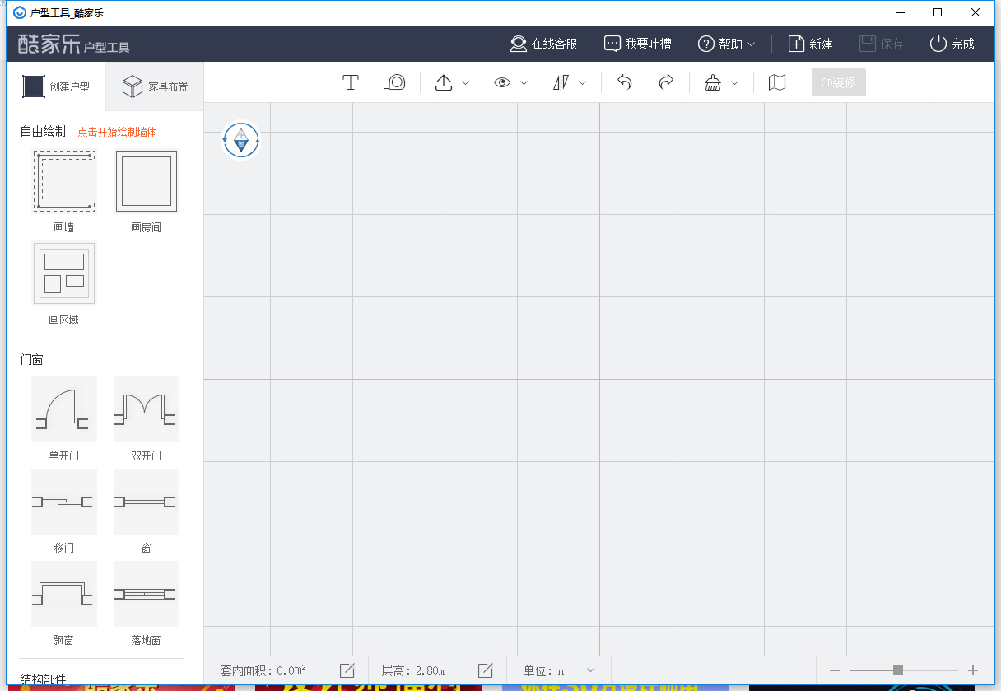This screenshot has height=691, width=1001.
Task: Switch to the 家具布置 tab
Action: (x=153, y=85)
